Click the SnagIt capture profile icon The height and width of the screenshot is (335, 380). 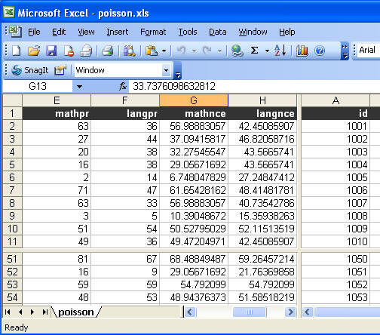[x=60, y=70]
